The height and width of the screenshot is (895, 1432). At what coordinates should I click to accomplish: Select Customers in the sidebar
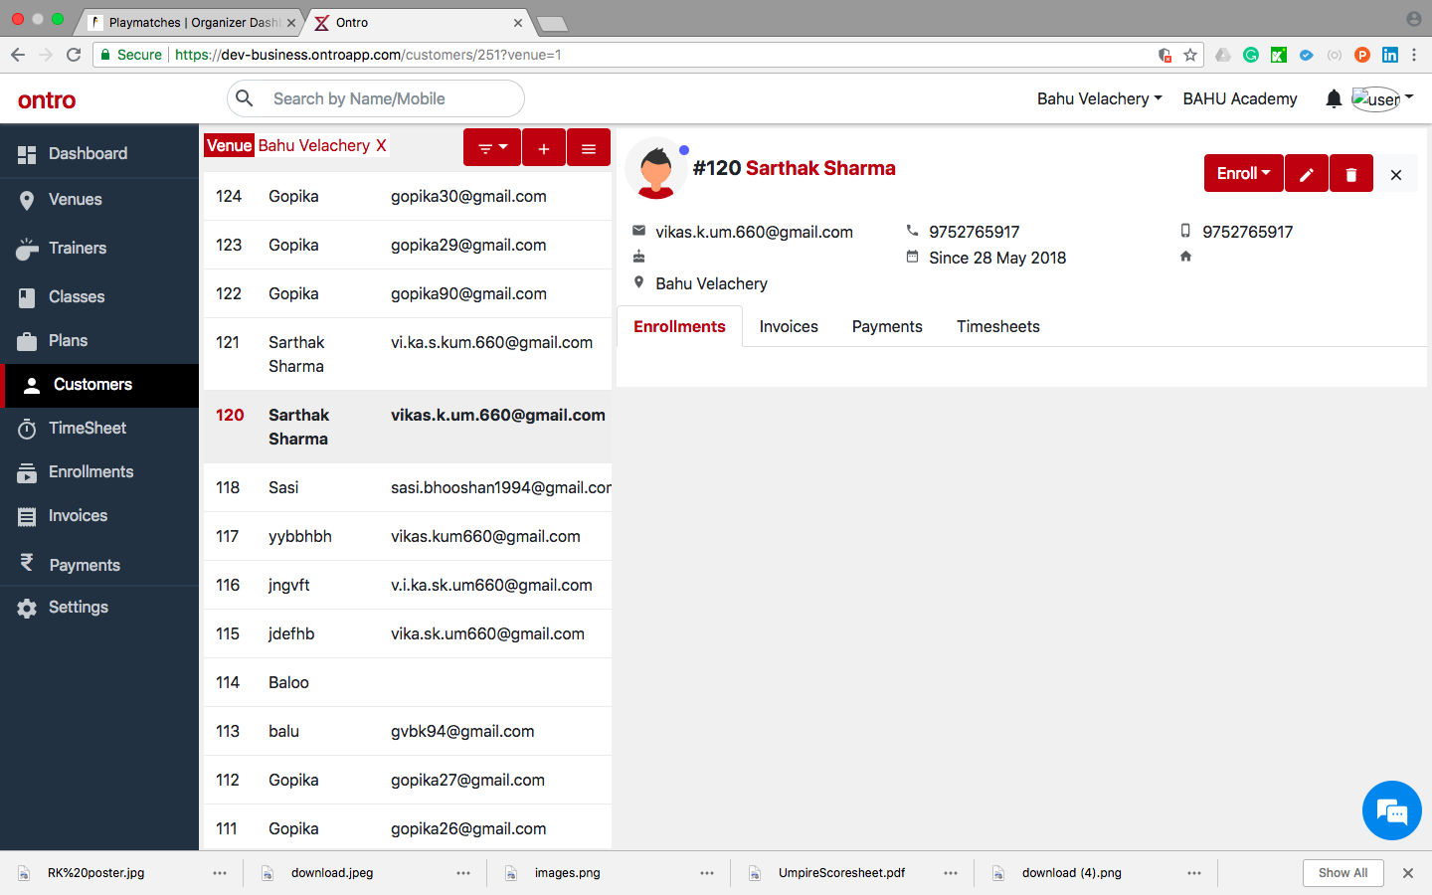pyautogui.click(x=99, y=384)
